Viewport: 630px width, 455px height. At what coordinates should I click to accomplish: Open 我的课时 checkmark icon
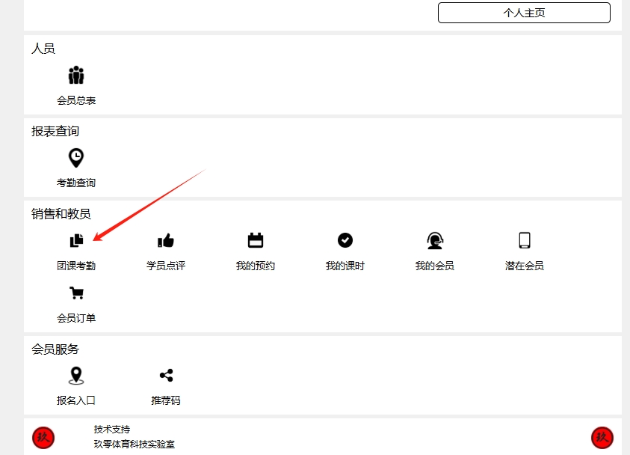point(345,240)
